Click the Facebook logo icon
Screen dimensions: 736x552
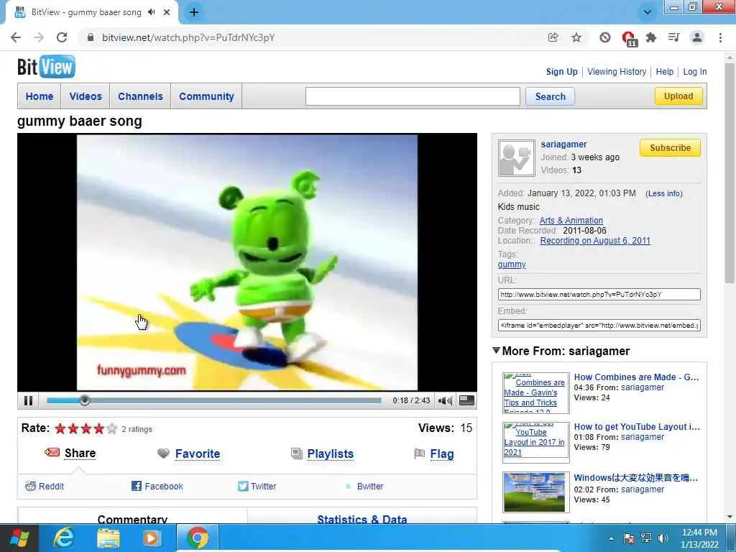pos(137,486)
